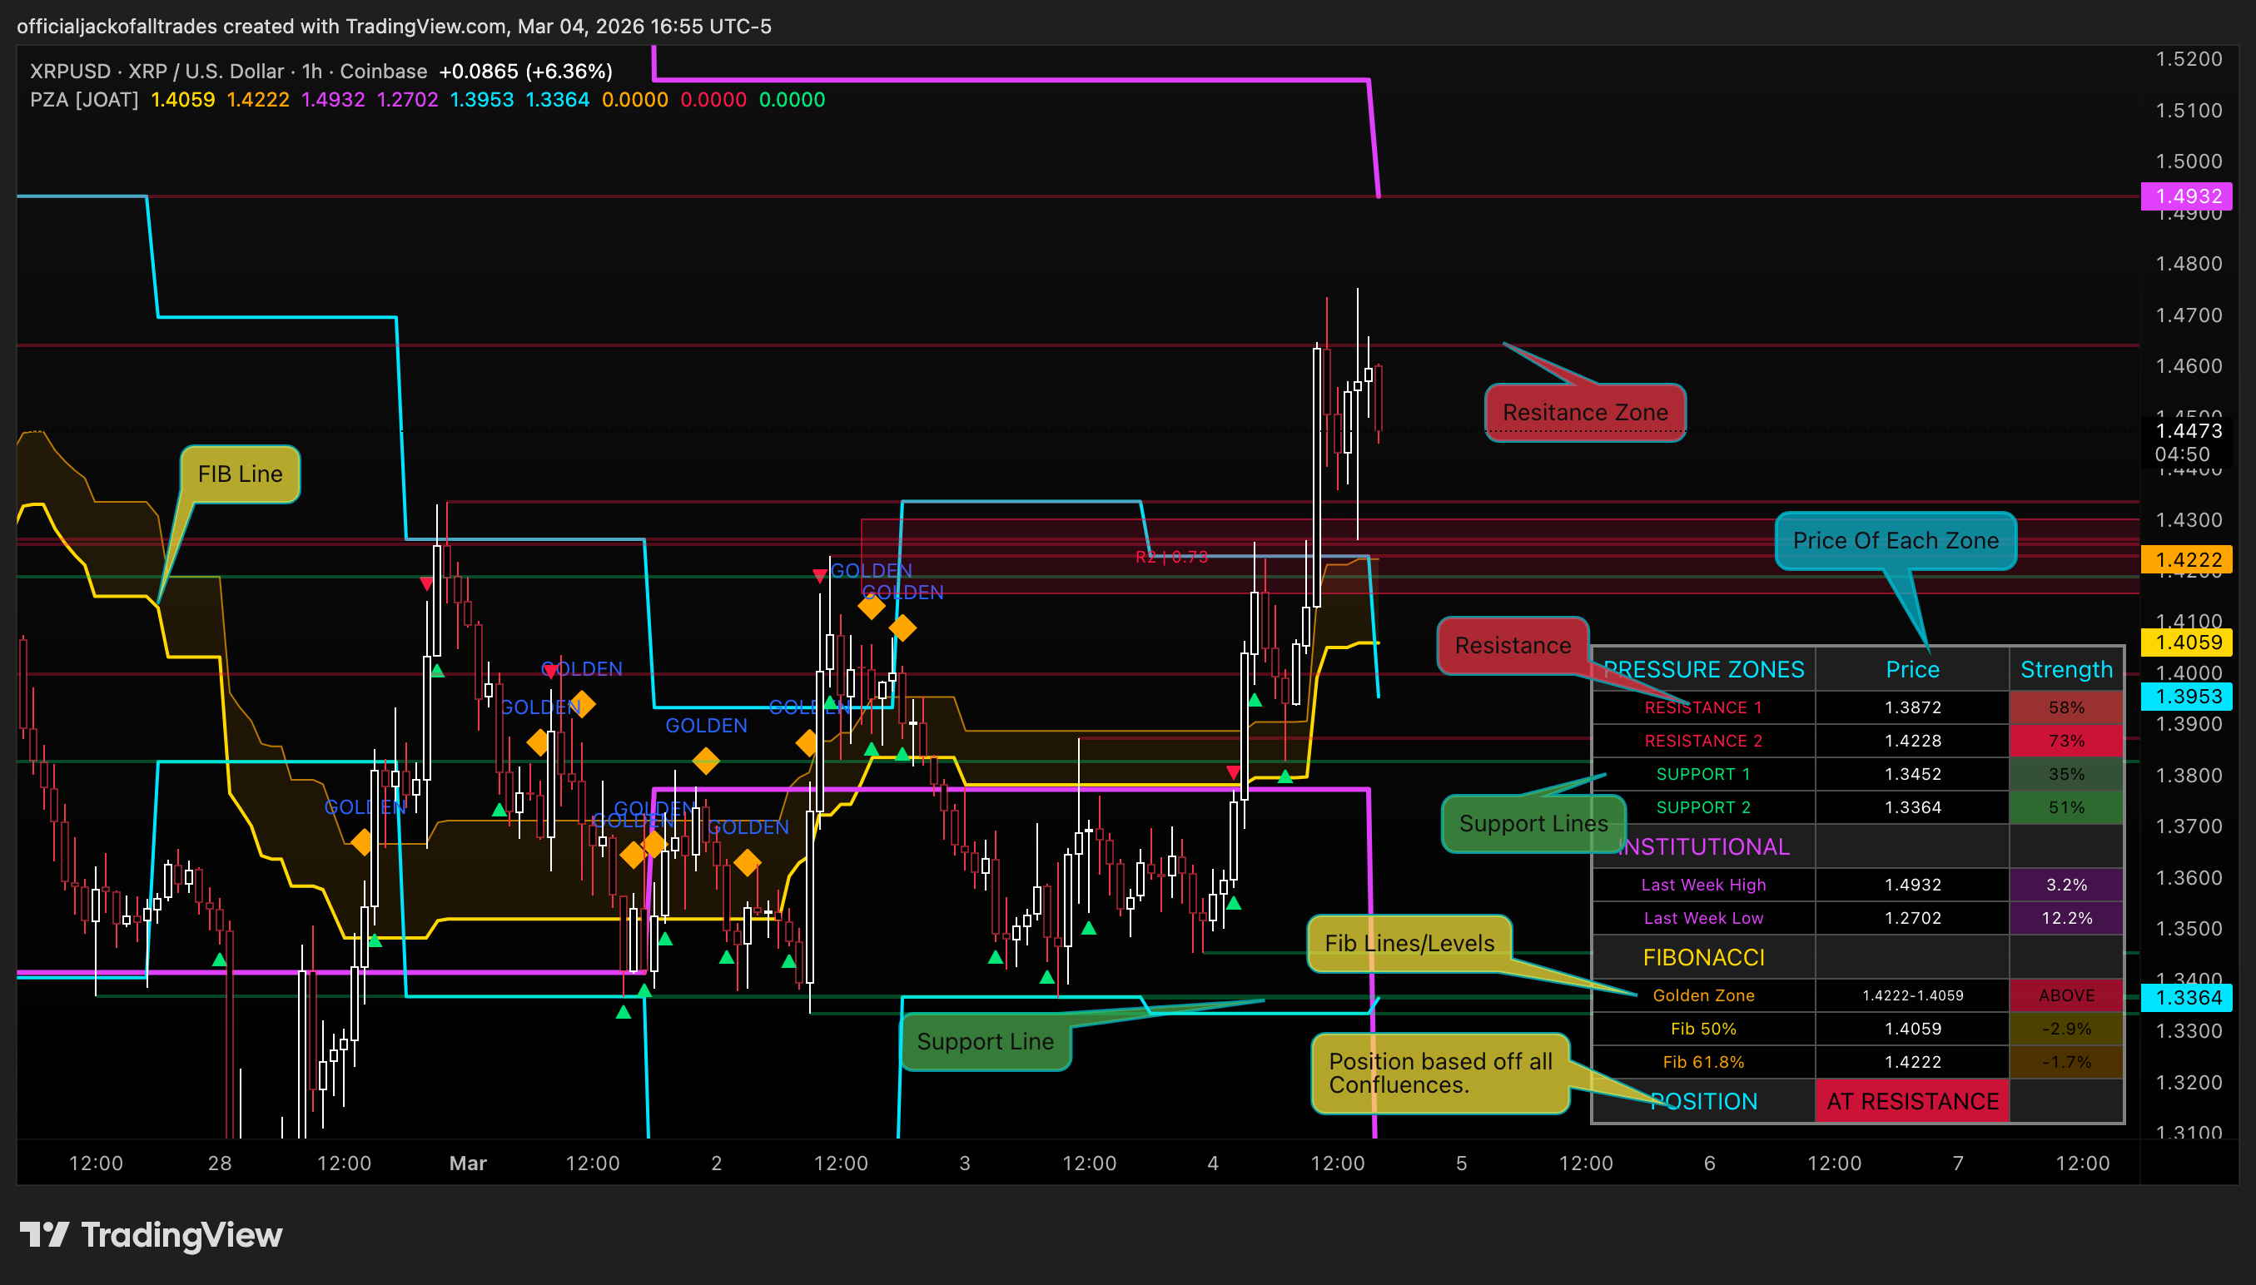This screenshot has height=1285, width=2256.
Task: Select the red Resistance callout near table
Action: pos(1513,645)
